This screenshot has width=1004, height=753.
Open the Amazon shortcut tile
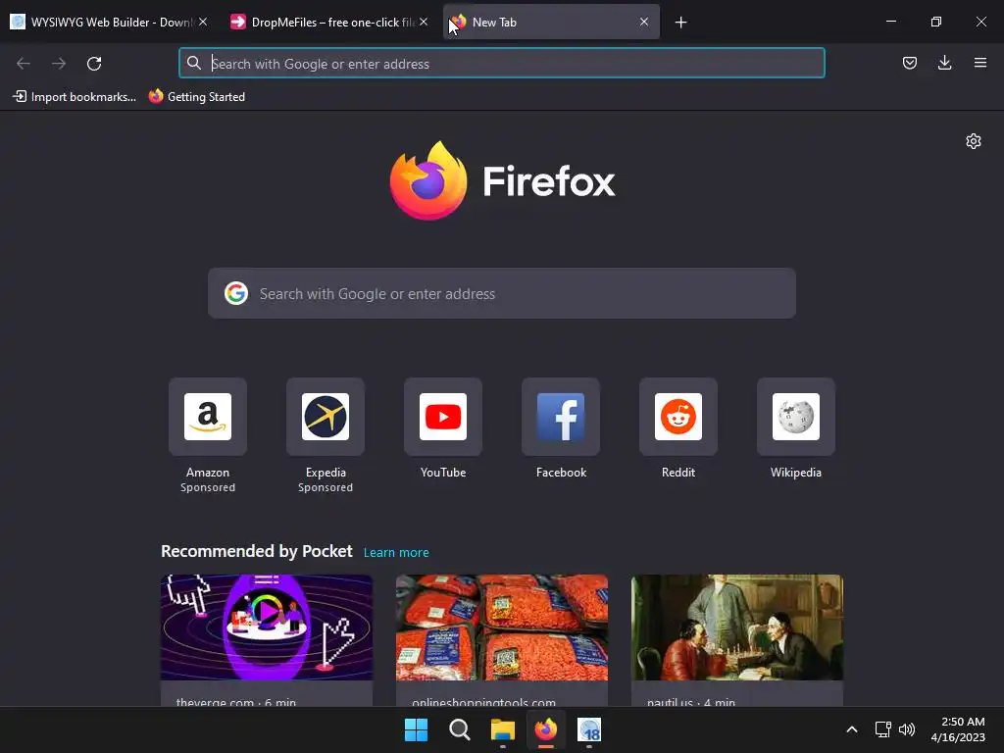[x=208, y=417]
